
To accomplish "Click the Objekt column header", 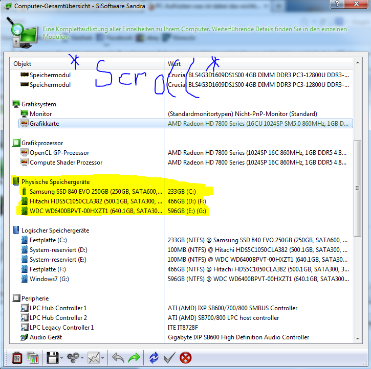I will pos(87,64).
